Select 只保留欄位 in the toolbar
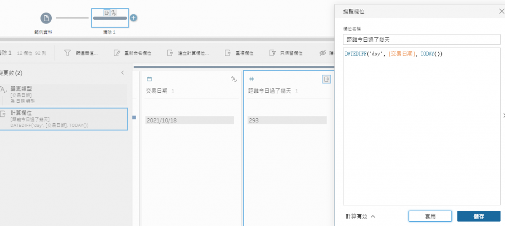505x226 pixels. (x=286, y=53)
